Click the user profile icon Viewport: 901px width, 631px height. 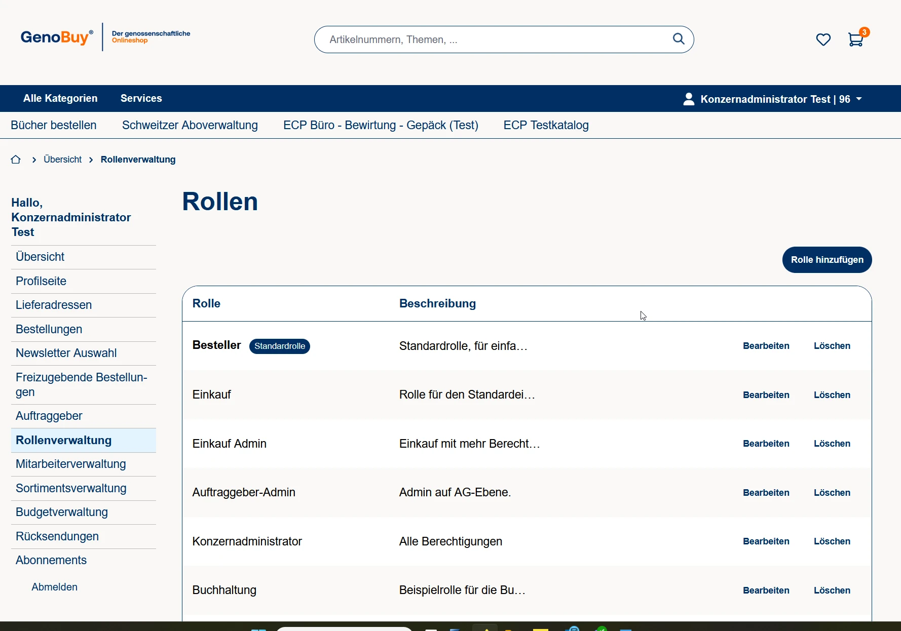coord(688,99)
